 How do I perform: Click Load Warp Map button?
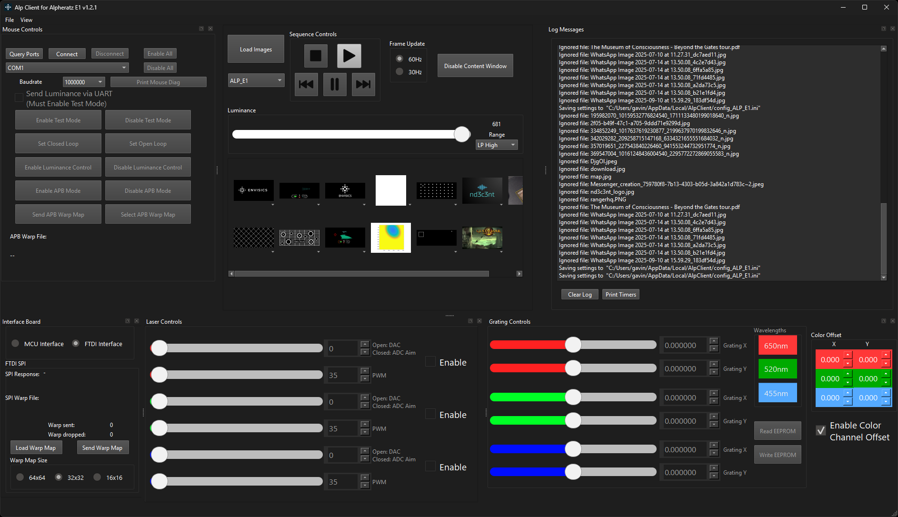click(36, 447)
